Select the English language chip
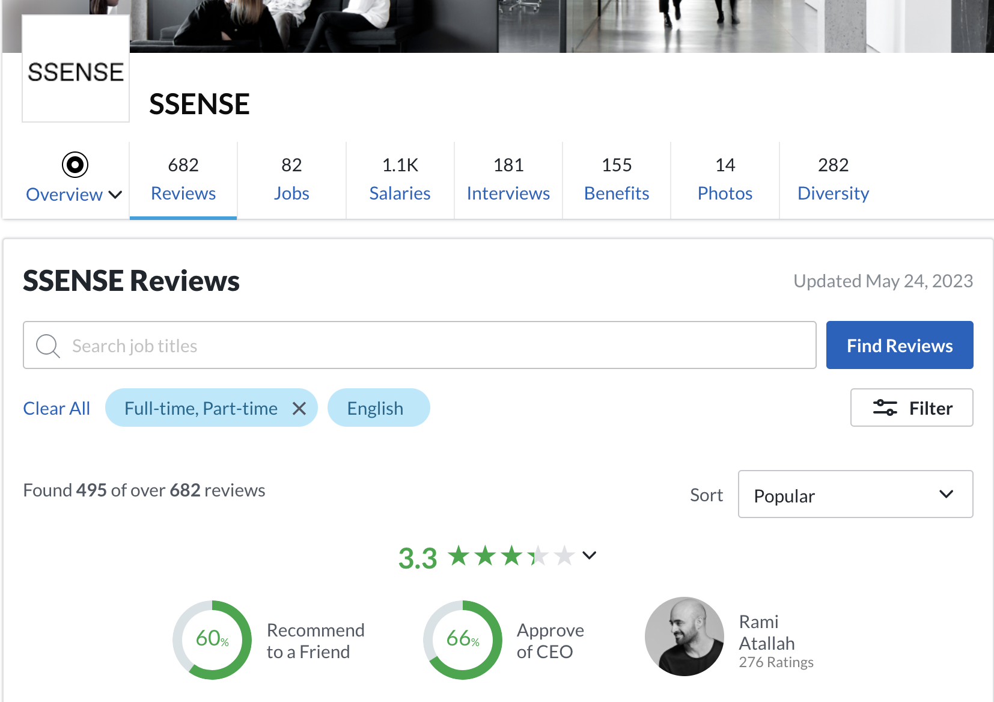The width and height of the screenshot is (994, 702). pos(379,407)
